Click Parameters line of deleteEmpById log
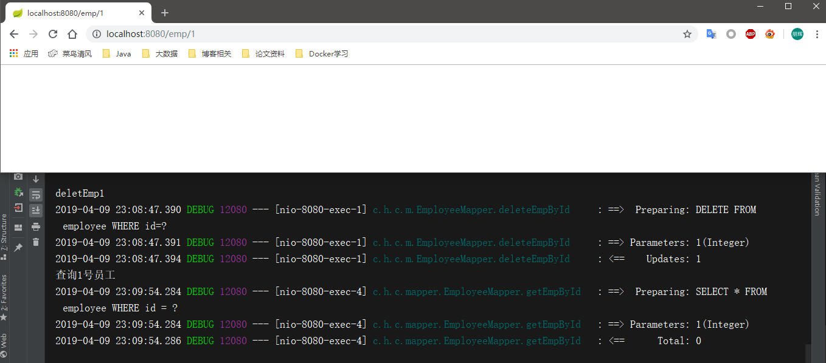 pyautogui.click(x=402, y=242)
